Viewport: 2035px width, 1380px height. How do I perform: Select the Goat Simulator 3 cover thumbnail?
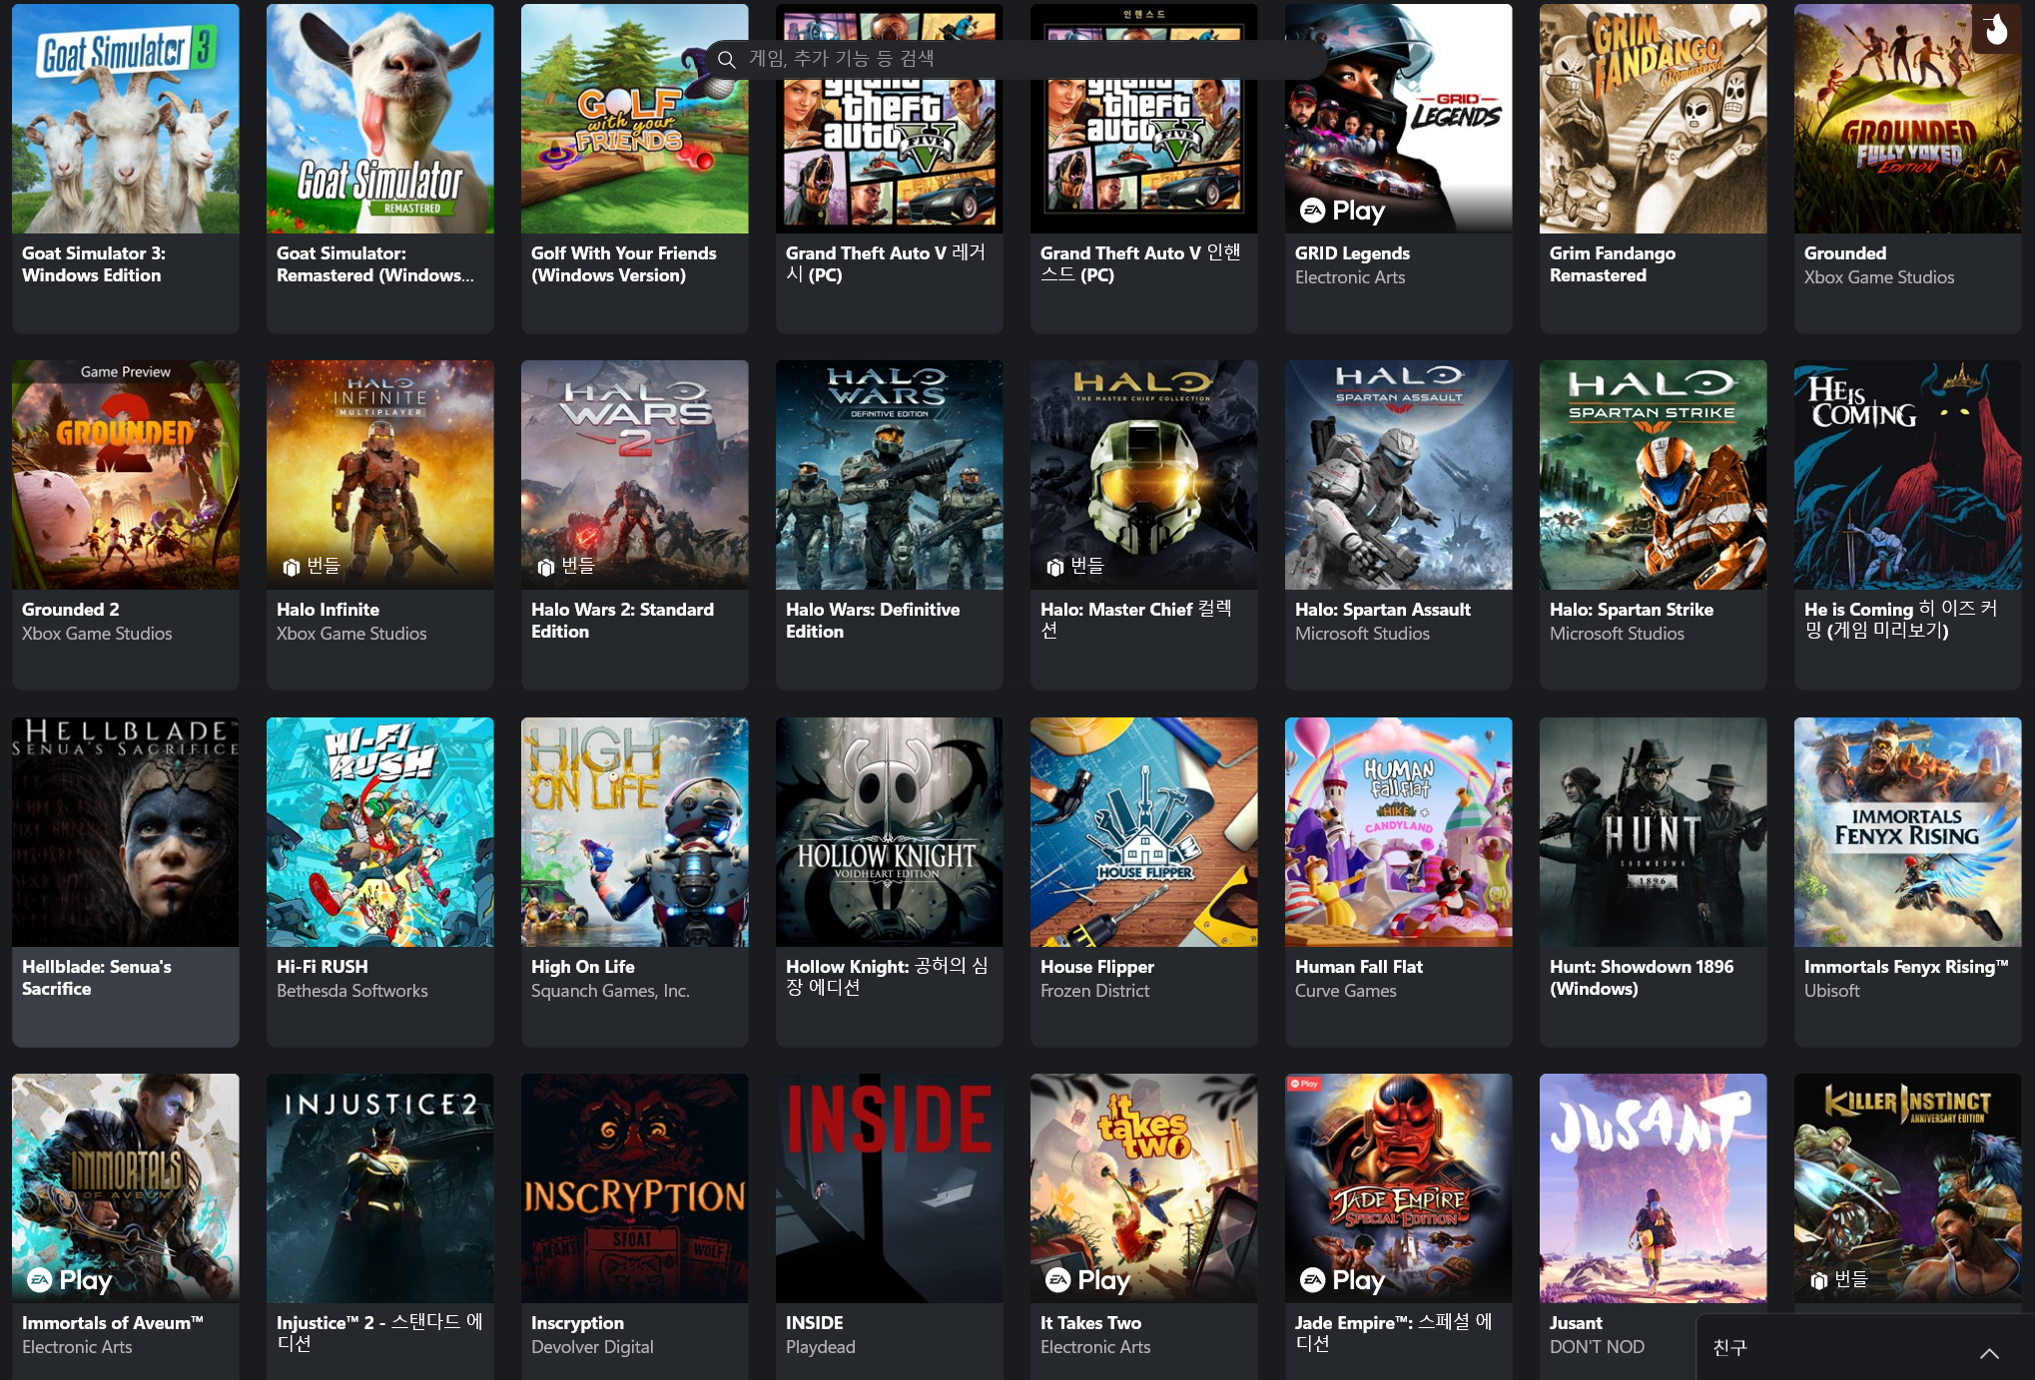[125, 120]
